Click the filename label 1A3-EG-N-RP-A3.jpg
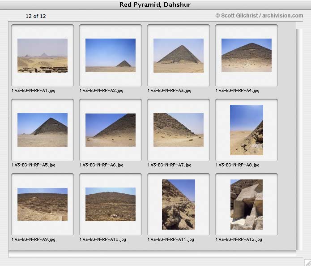Image resolution: width=311 pixels, height=266 pixels. 170,91
